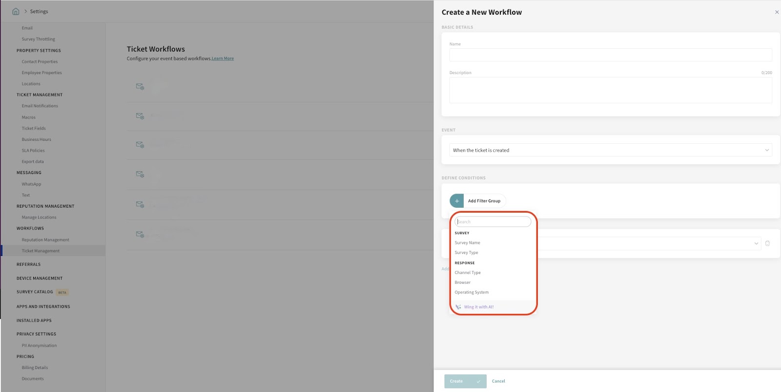Click the Wing it with AI sparkle icon

click(x=458, y=307)
